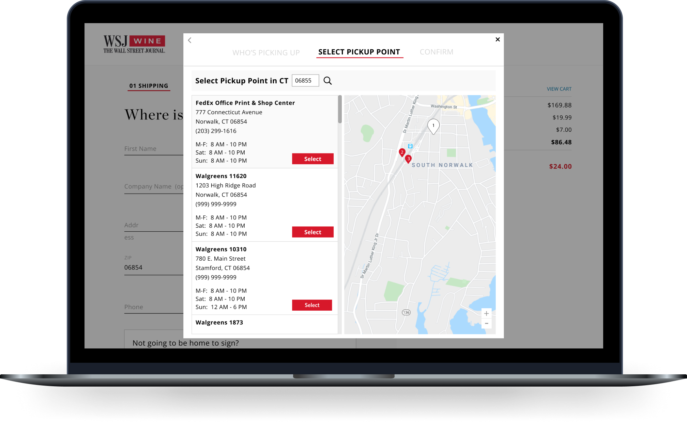The image size is (687, 424).
Task: Open the Who's Picking Up step
Action: [x=266, y=53]
